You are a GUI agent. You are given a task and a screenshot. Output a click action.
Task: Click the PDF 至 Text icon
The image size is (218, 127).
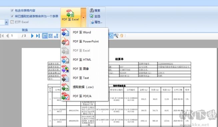coord(65,78)
